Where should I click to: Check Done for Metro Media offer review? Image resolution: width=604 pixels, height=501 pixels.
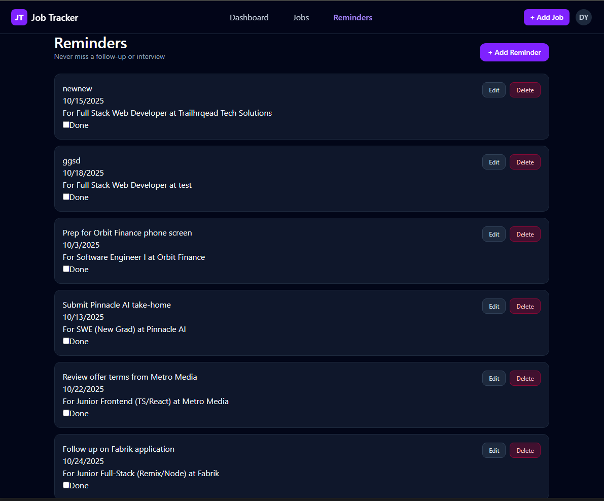coord(66,413)
